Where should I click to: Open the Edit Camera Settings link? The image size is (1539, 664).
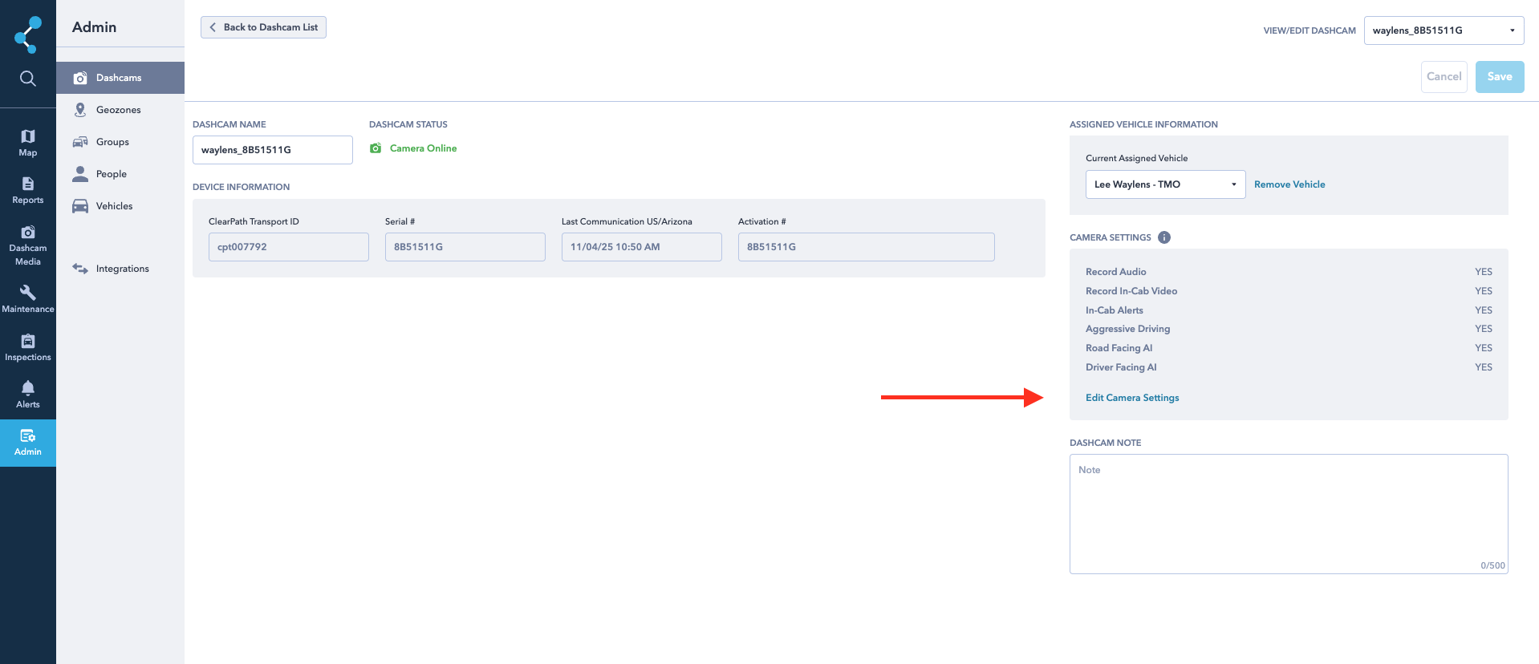[x=1132, y=398]
